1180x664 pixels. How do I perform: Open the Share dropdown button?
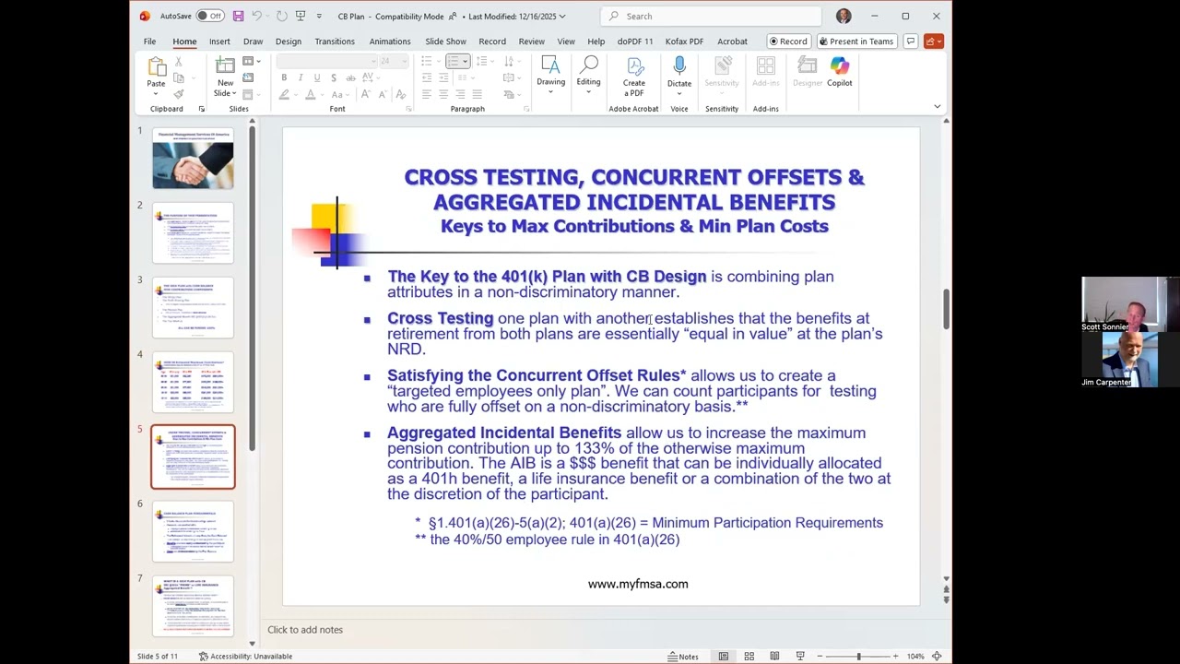pos(934,41)
